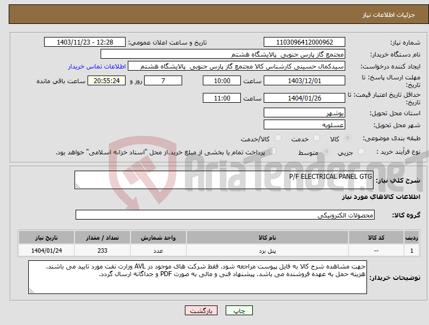Click the شماره نیاز field 1103096412000962
The width and height of the screenshot is (429, 325).
[x=304, y=42]
